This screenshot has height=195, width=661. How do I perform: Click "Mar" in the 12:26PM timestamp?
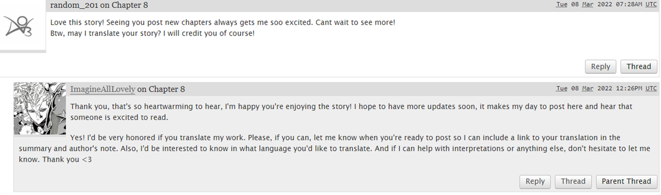coord(588,88)
